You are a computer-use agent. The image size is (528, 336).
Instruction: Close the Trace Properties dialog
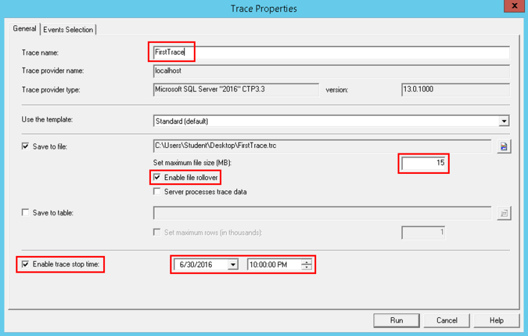[x=514, y=6]
